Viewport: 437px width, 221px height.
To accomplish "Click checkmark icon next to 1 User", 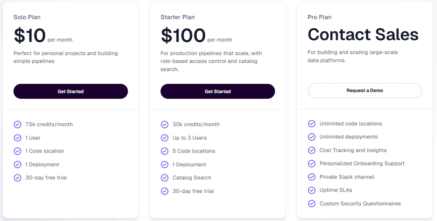I will (x=17, y=138).
